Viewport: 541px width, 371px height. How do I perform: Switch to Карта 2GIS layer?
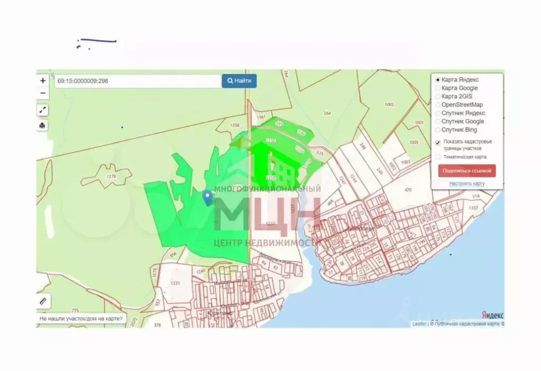pos(438,97)
